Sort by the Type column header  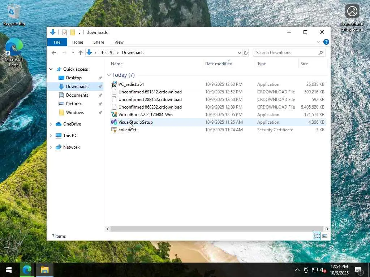(276, 63)
